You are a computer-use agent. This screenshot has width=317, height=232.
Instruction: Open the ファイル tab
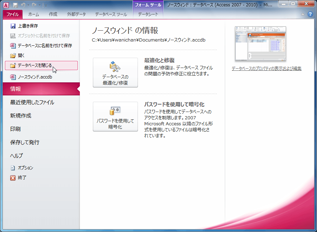(x=13, y=14)
